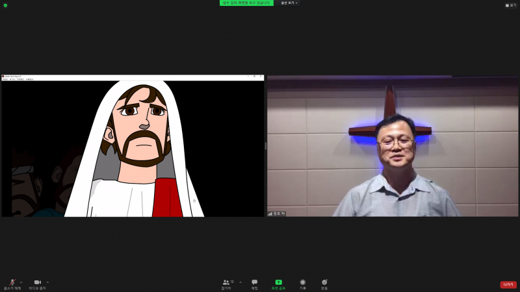This screenshot has height=292, width=520.
Task: Unmute the microphone (음소거 해제)
Action: click(x=12, y=285)
